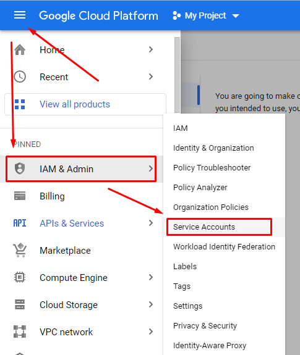Open the hamburger navigation menu

pos(20,15)
